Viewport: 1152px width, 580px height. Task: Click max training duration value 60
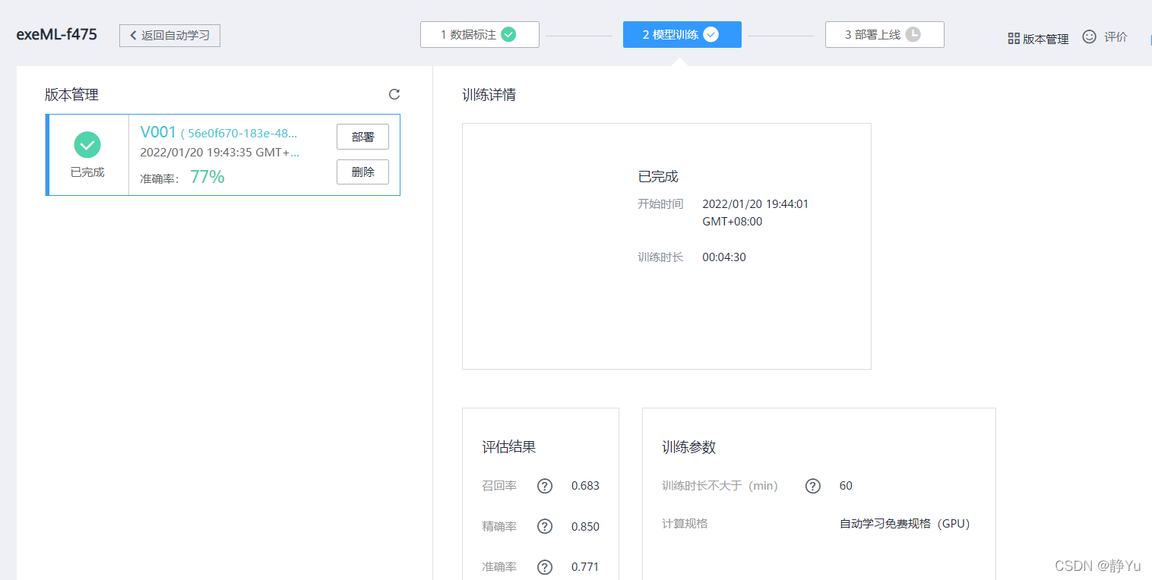pos(846,486)
